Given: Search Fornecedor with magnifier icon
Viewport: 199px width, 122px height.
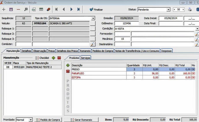Looking at the screenshot, I should coord(197,34).
